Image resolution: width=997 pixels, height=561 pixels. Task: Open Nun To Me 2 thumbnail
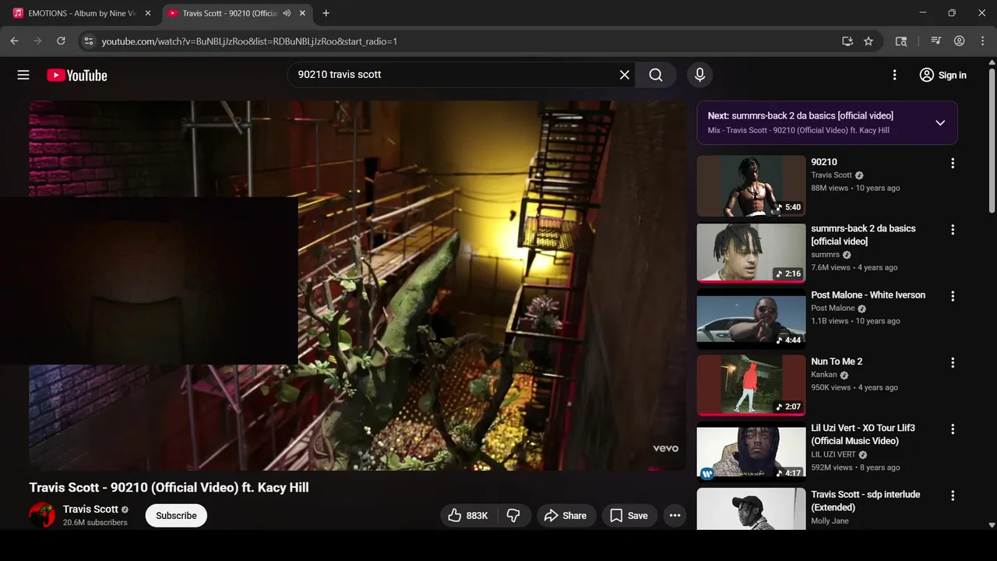(x=751, y=385)
